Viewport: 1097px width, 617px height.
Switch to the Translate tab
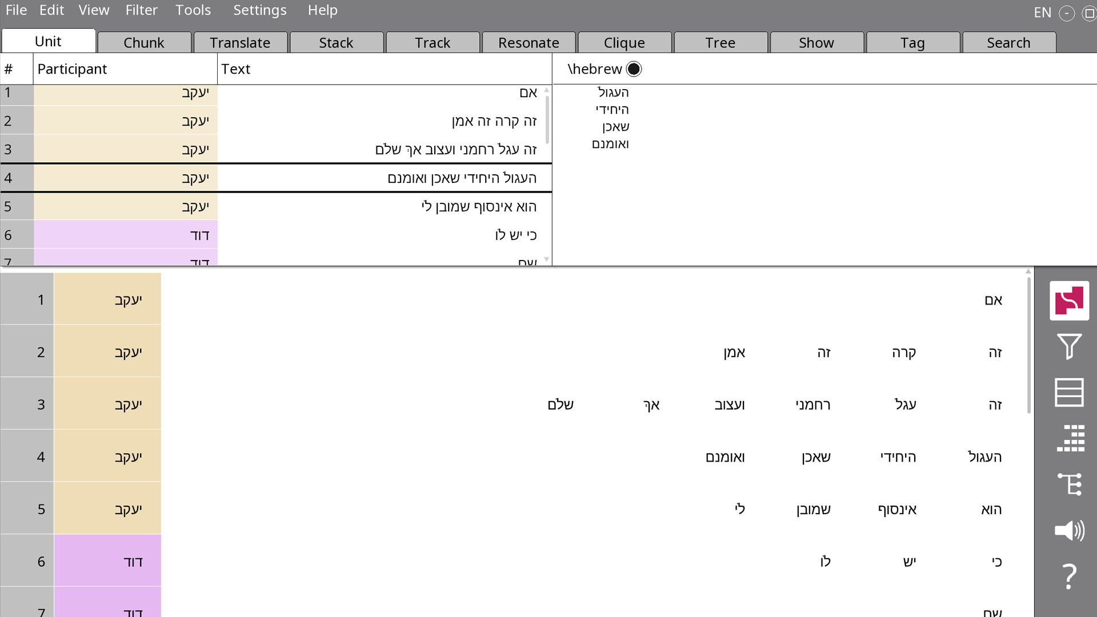tap(240, 42)
